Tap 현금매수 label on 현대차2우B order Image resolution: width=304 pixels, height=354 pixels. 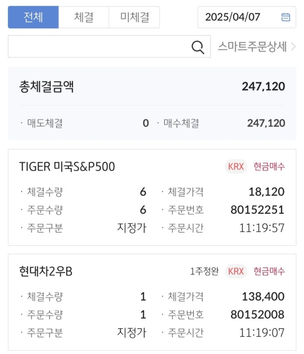(269, 271)
